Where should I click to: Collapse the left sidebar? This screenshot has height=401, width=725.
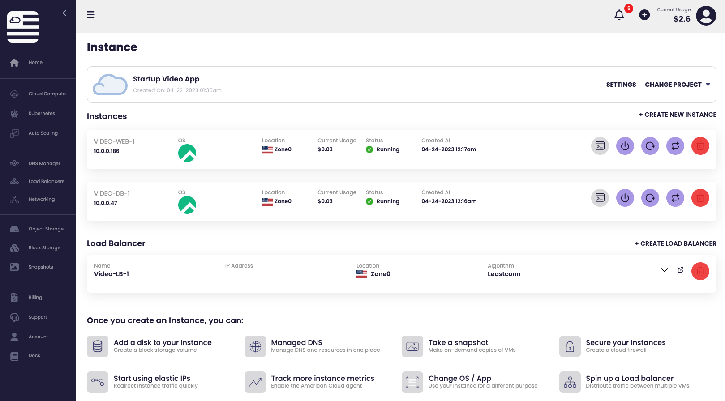click(x=64, y=13)
